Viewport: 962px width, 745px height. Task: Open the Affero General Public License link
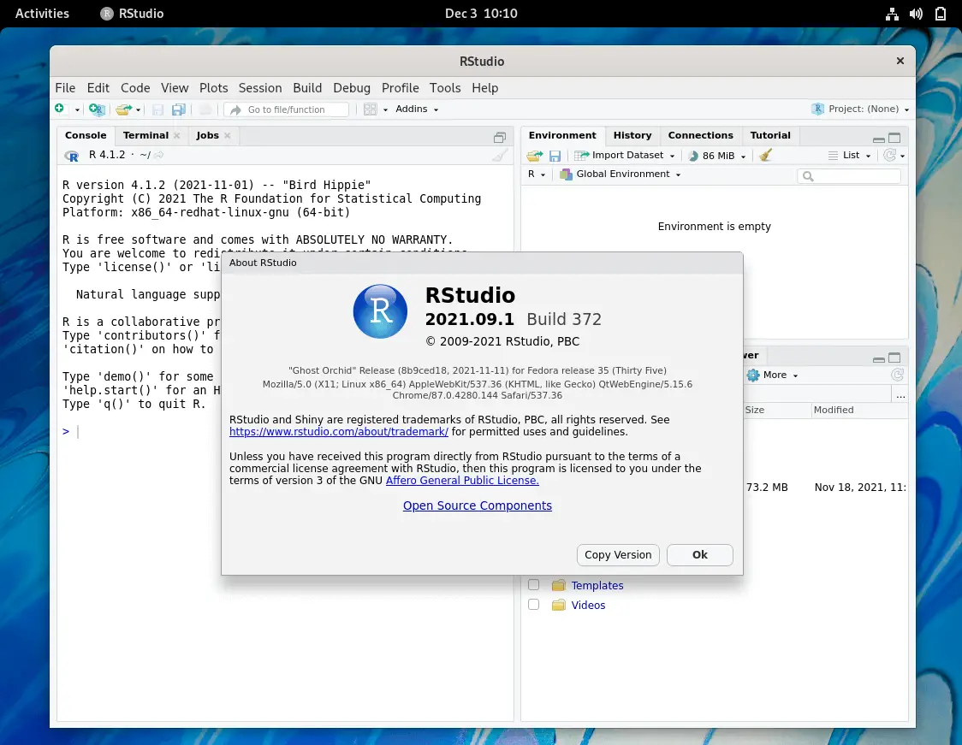click(x=462, y=481)
